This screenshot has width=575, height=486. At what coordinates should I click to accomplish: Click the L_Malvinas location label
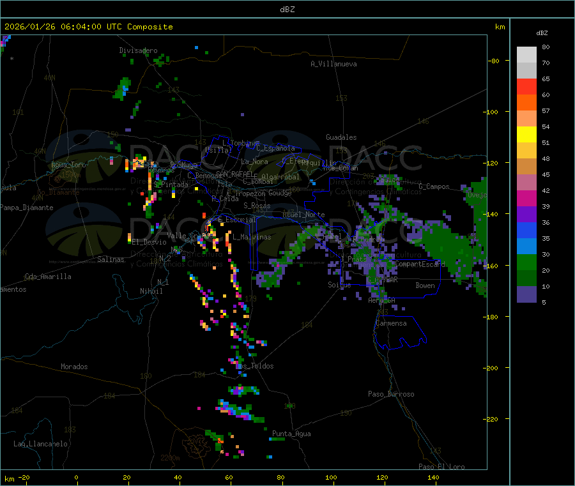click(x=252, y=237)
